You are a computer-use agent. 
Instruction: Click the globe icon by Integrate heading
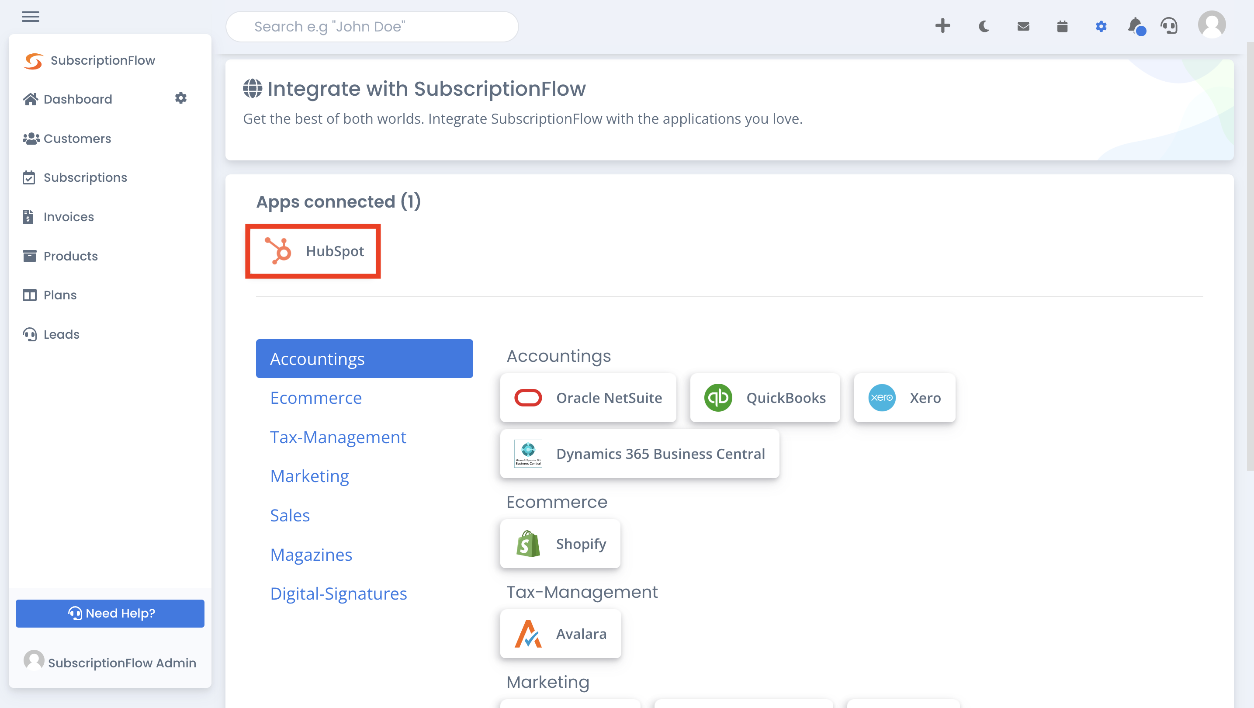coord(252,88)
